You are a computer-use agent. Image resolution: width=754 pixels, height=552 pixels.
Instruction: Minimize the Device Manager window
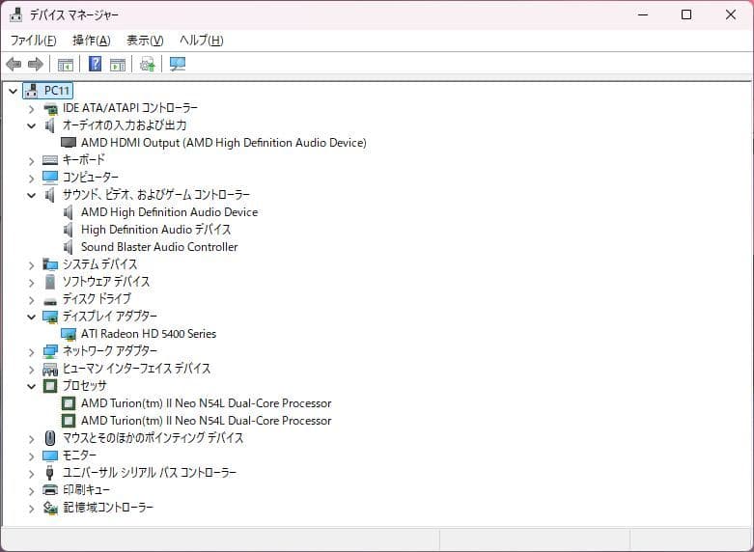click(x=643, y=14)
